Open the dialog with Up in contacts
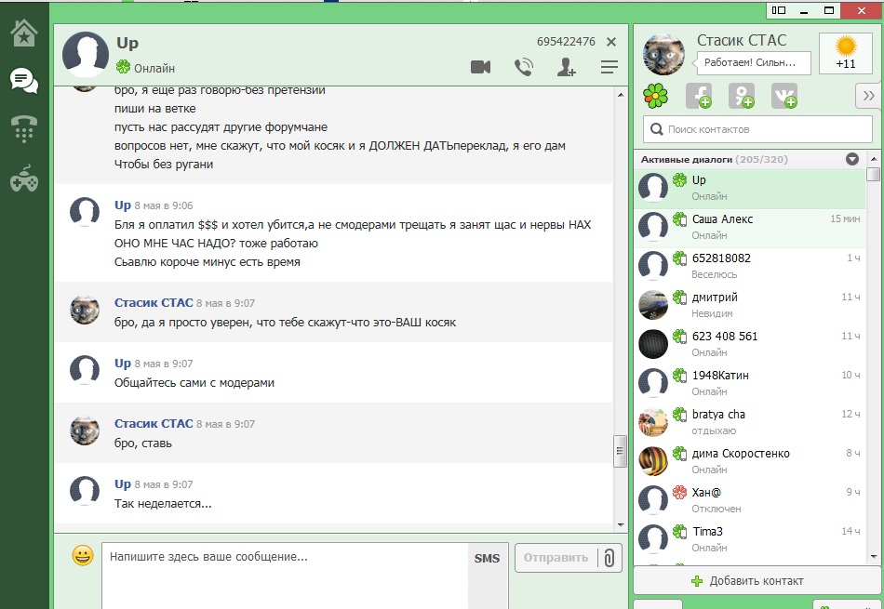Image resolution: width=884 pixels, height=609 pixels. pyautogui.click(x=749, y=188)
